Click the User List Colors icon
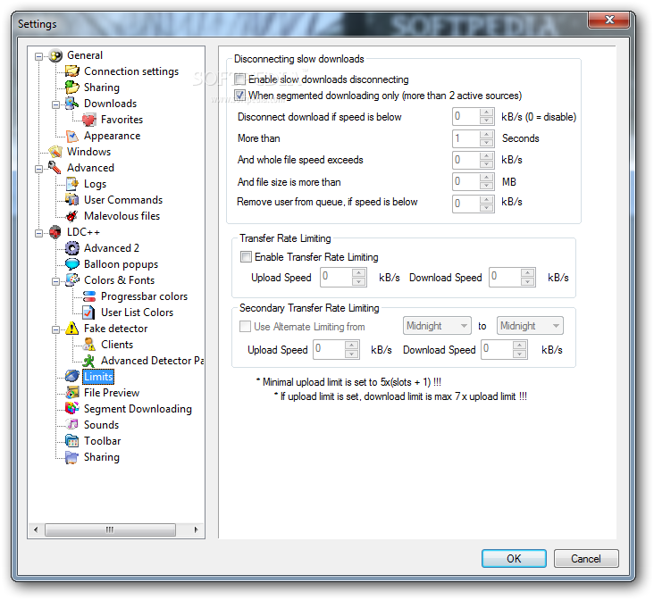 (x=88, y=312)
